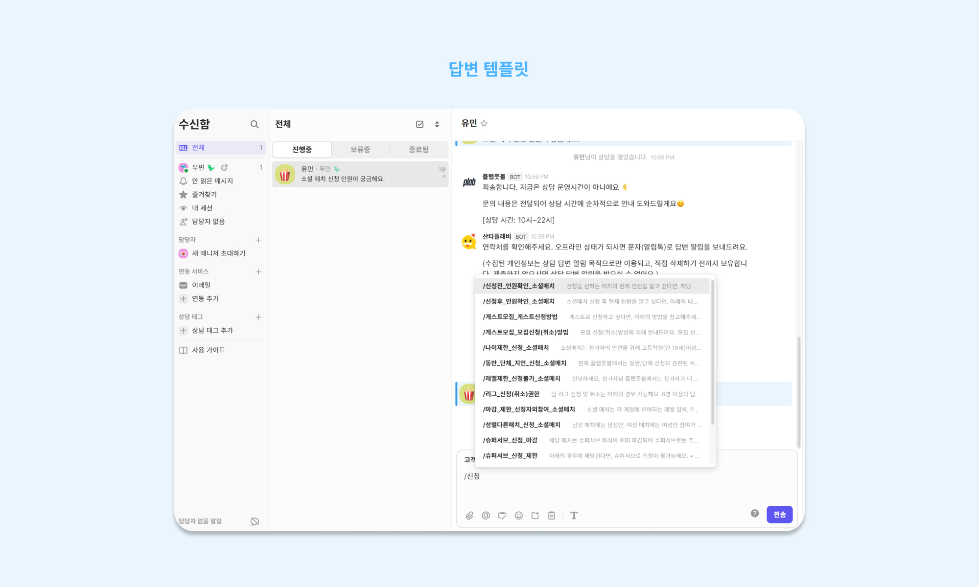The height and width of the screenshot is (587, 979).
Task: Select template /성별다른매치_신청_소셜매치
Action: click(x=592, y=425)
